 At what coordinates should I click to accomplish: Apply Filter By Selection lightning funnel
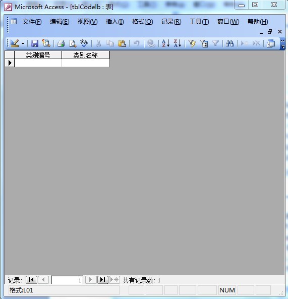(x=192, y=43)
